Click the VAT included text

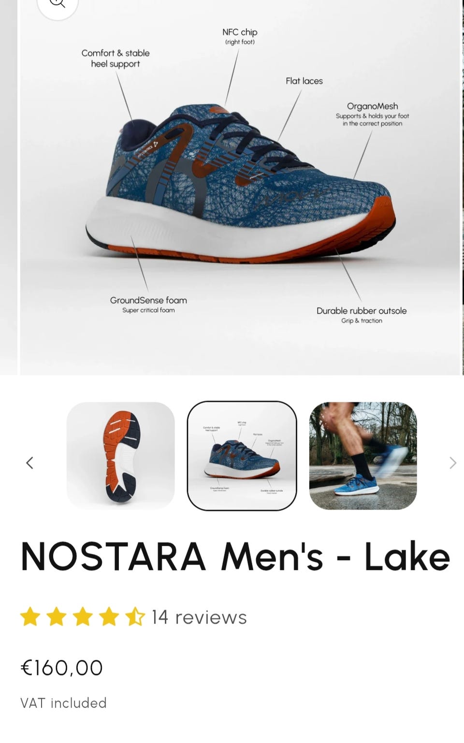(x=63, y=703)
